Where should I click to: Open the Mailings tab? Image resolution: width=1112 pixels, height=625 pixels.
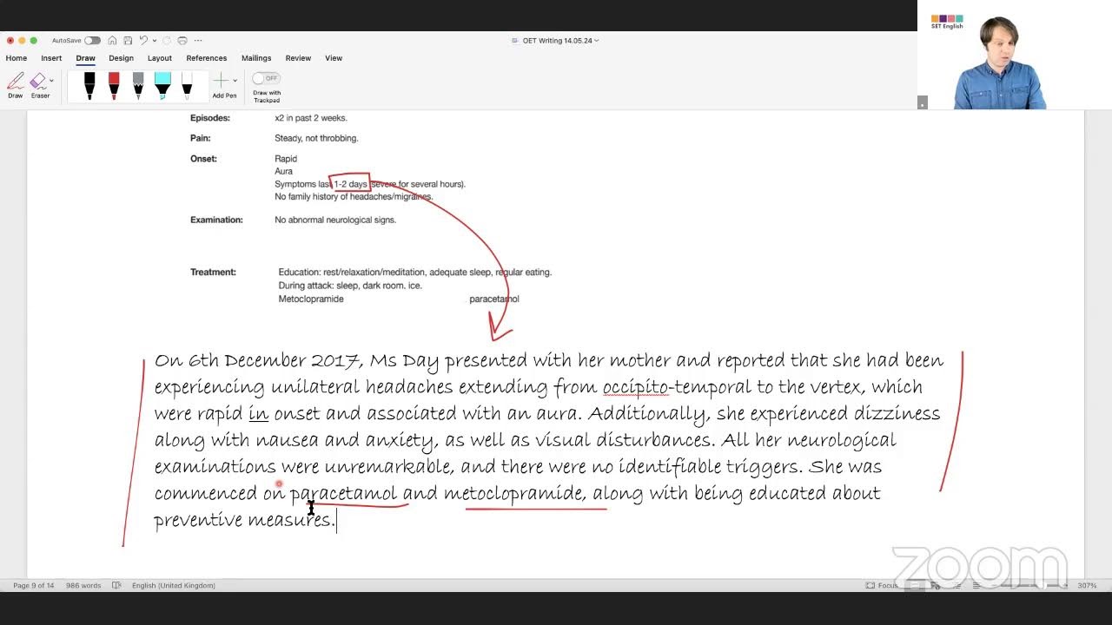coord(256,58)
